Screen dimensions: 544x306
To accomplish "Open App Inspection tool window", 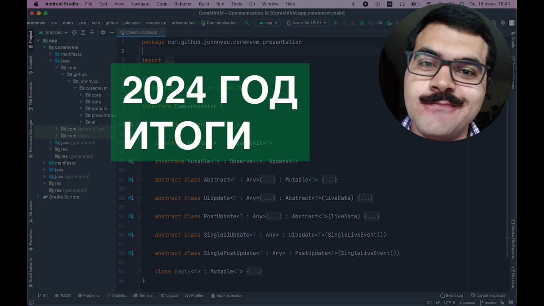I will (226, 296).
